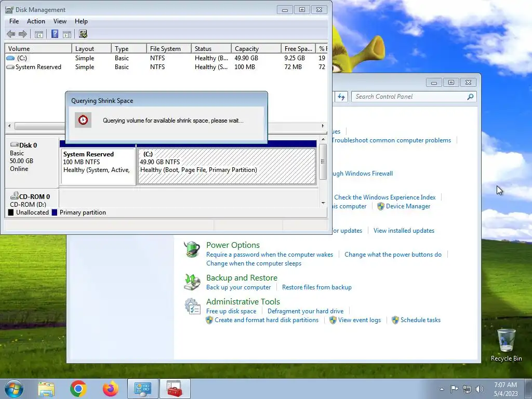
Task: Open the Windows Start orb
Action: (14, 389)
